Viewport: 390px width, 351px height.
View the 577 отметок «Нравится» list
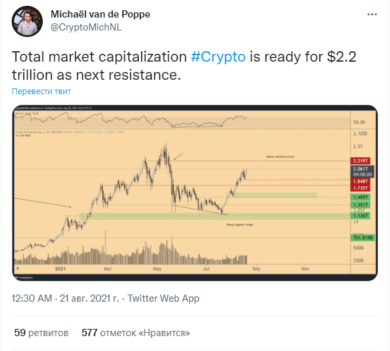click(x=136, y=333)
